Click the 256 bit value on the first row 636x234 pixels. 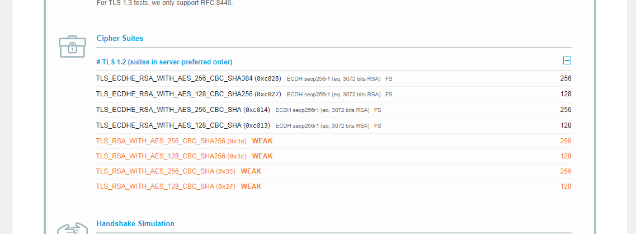pyautogui.click(x=566, y=78)
